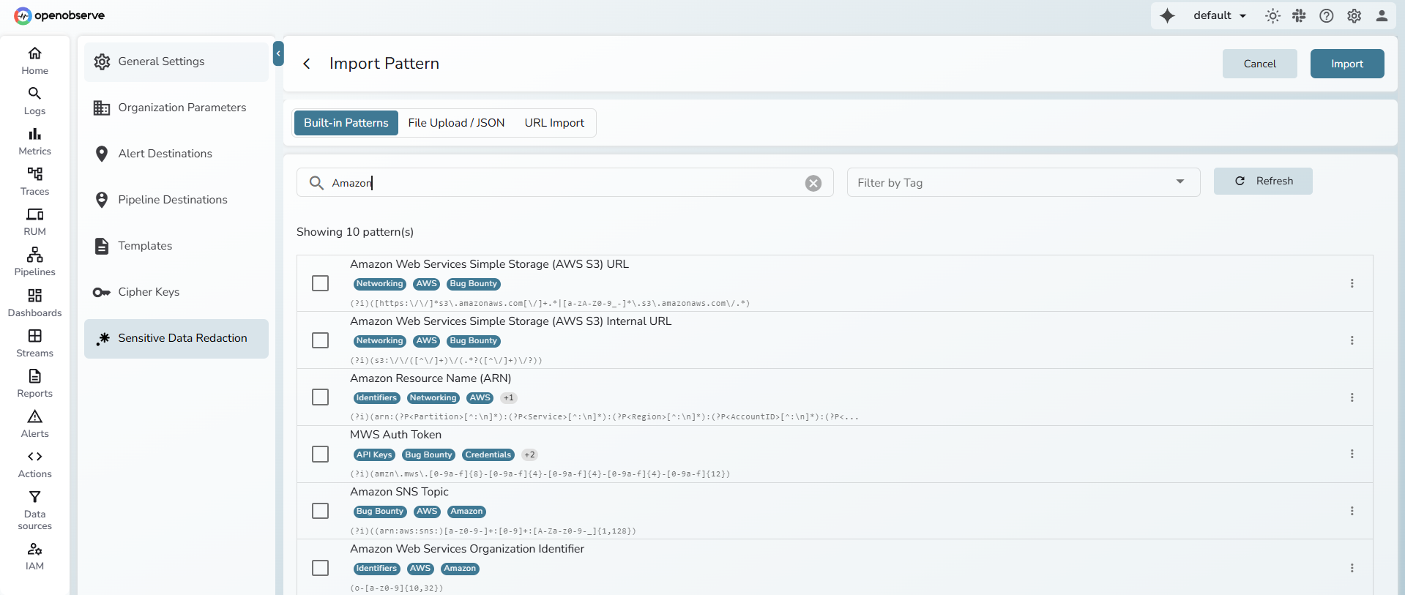Open the Dashboards sidebar icon
The height and width of the screenshot is (595, 1405).
(x=34, y=302)
